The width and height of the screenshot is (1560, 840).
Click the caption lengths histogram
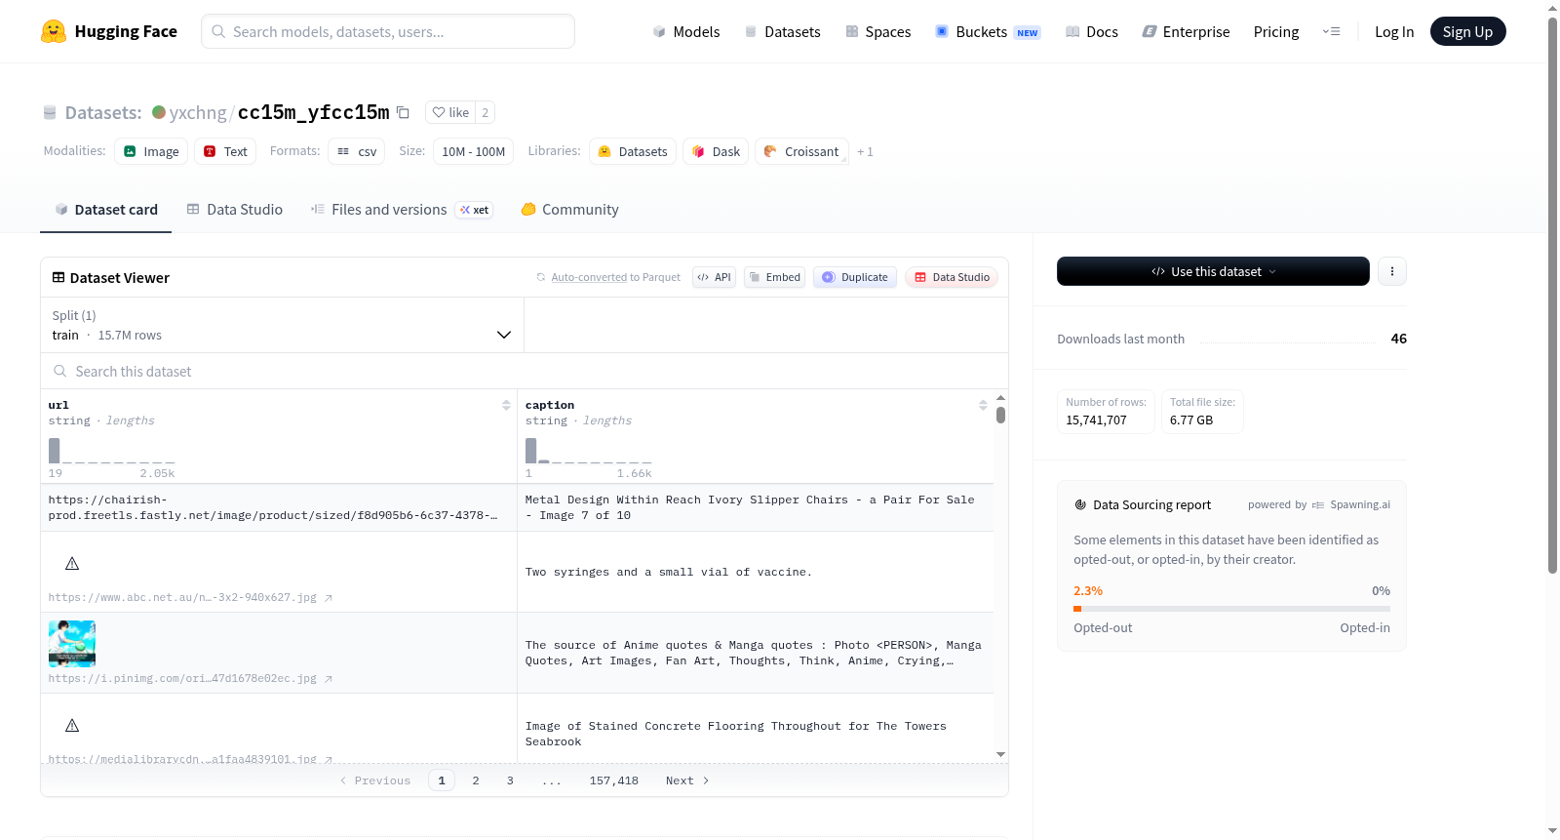coord(589,451)
